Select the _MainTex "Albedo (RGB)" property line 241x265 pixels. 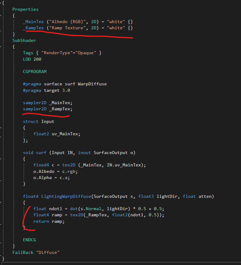pos(78,22)
